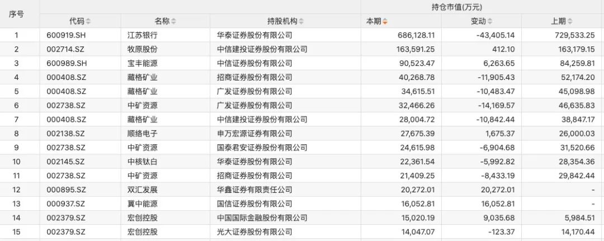604x241 pixels.
Task: Click the 代码 header label
Action: (x=77, y=22)
